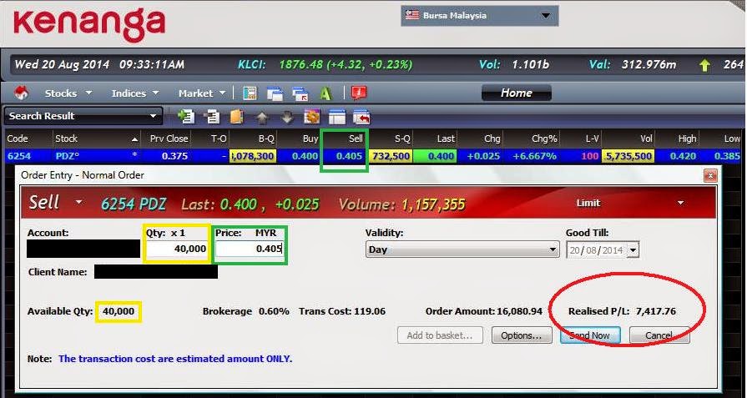Click the Available Qty 40,000 value
Viewport: 747px width, 398px height.
point(119,312)
